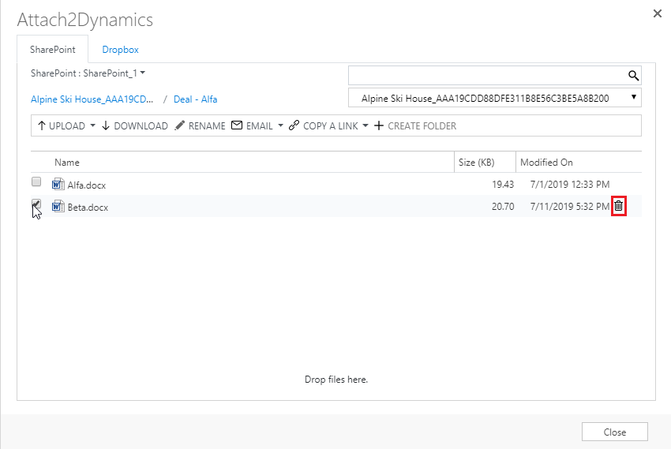Open the Alpine Ski House breadcrumb link
The width and height of the screenshot is (671, 449).
92,99
